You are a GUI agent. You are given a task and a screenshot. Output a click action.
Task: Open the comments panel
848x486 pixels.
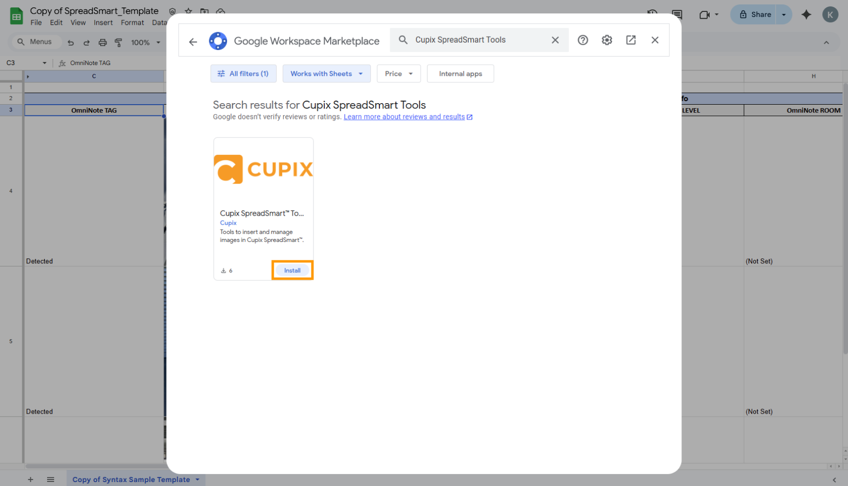pos(677,14)
